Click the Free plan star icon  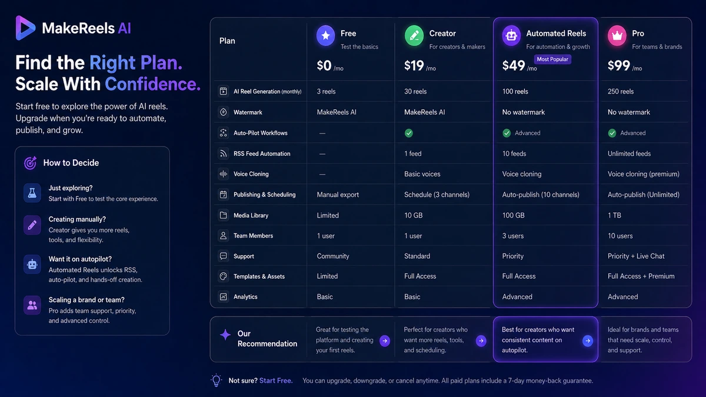coord(325,35)
